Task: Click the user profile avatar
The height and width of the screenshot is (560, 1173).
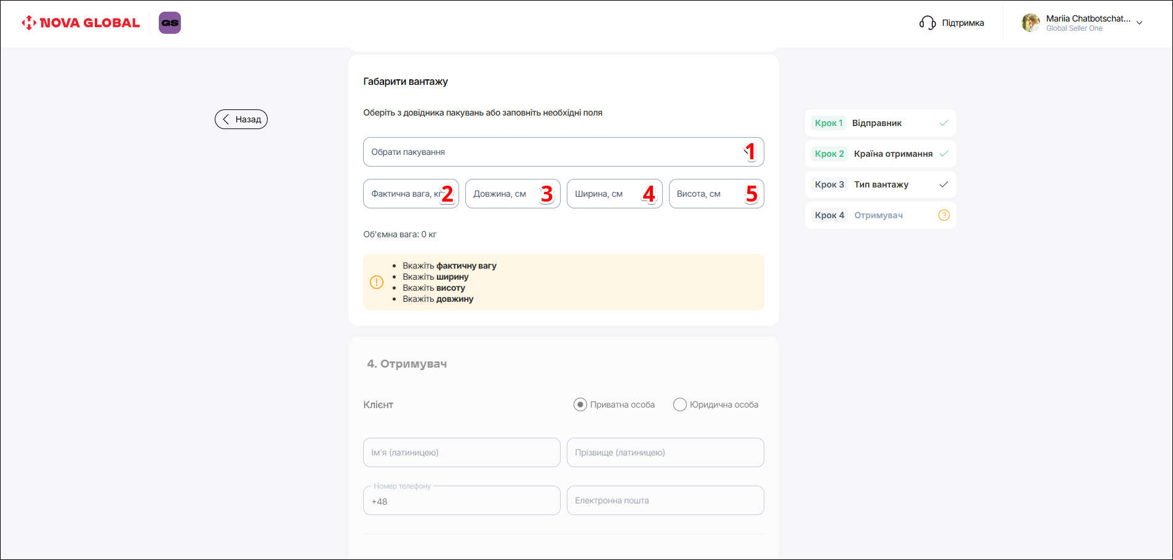Action: coord(1031,23)
